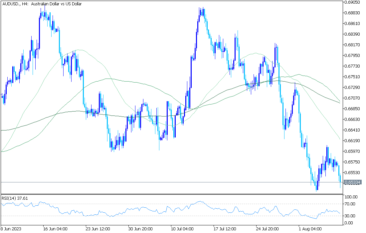
Task: Select the 17 Jul 12:00 time label
Action: click(x=226, y=229)
